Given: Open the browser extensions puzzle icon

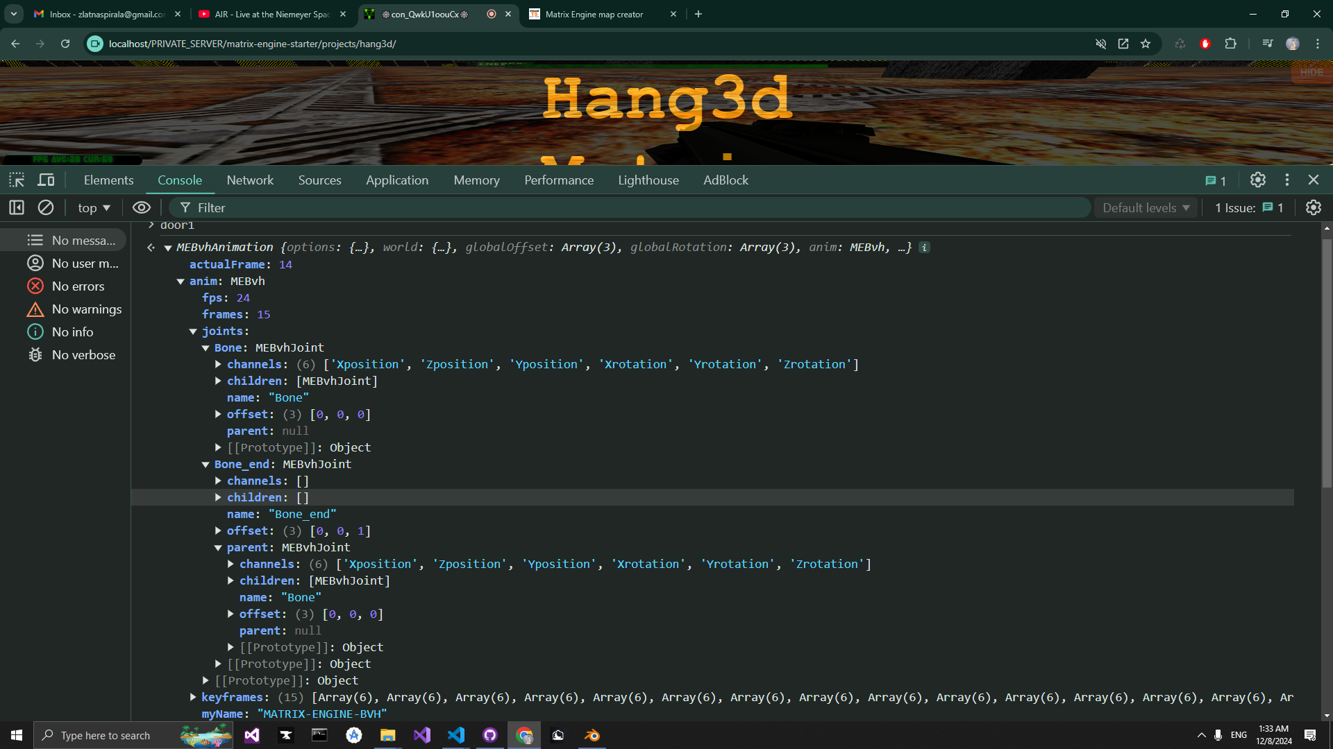Looking at the screenshot, I should point(1230,44).
